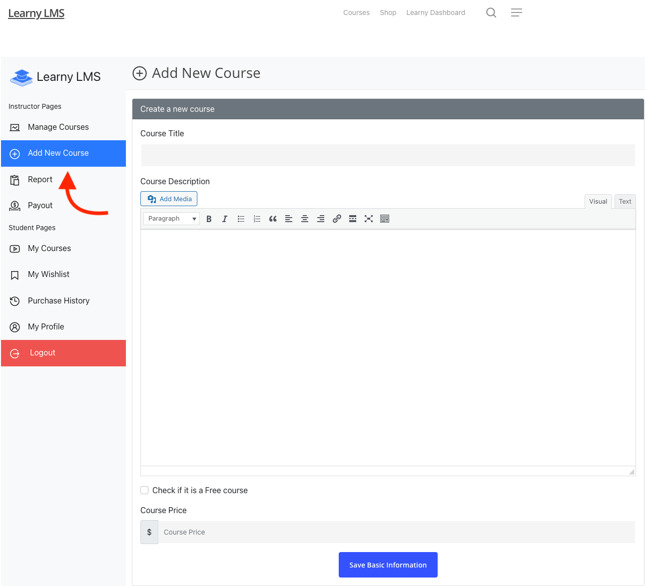Check the Free course checkbox
Viewport: 645px width, 586px height.
coord(144,490)
